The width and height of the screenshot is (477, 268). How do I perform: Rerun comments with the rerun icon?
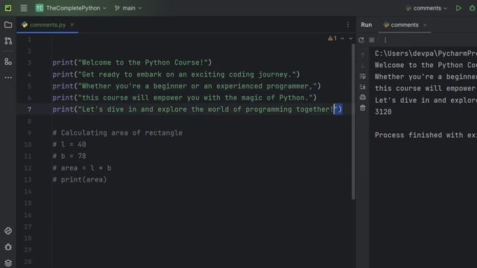tap(361, 39)
